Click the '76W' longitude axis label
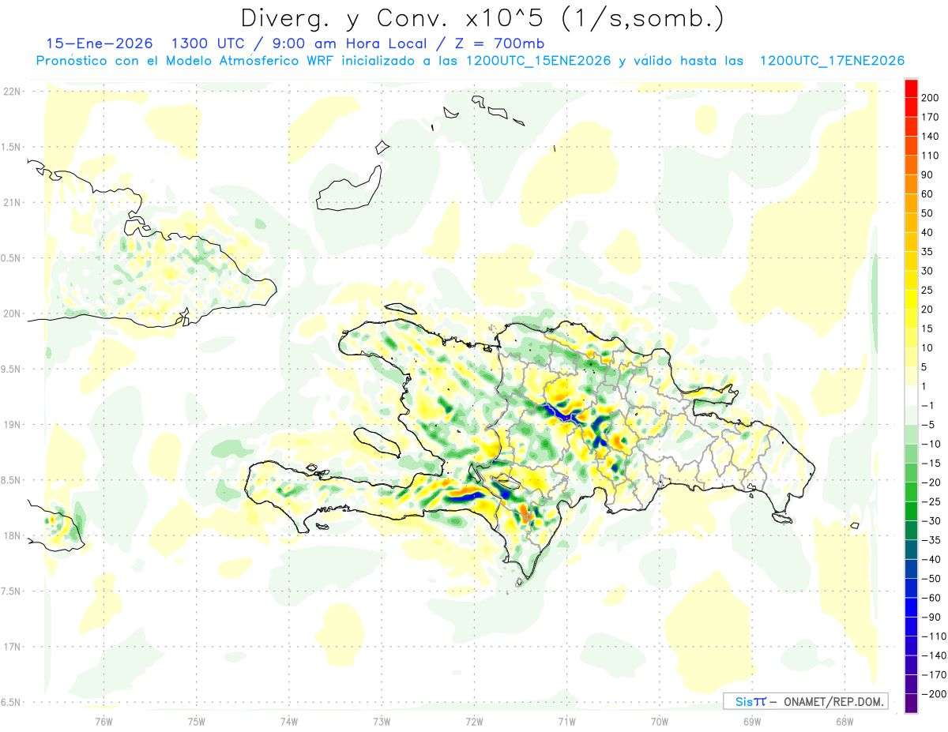This screenshot has width=948, height=732. (103, 721)
